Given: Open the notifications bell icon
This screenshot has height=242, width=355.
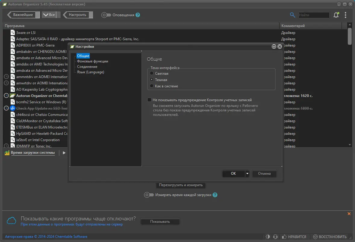Looking at the screenshot, I should [336, 15].
